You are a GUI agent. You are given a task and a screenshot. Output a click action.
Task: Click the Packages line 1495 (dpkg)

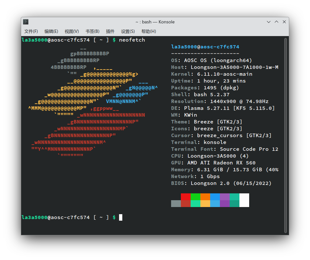click(x=205, y=88)
